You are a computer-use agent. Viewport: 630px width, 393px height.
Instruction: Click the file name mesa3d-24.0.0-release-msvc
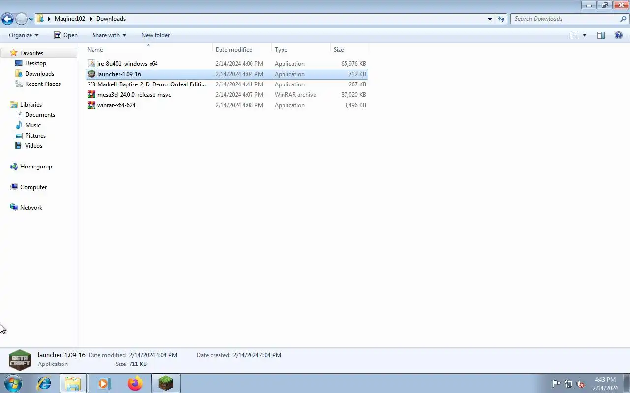[x=134, y=95]
